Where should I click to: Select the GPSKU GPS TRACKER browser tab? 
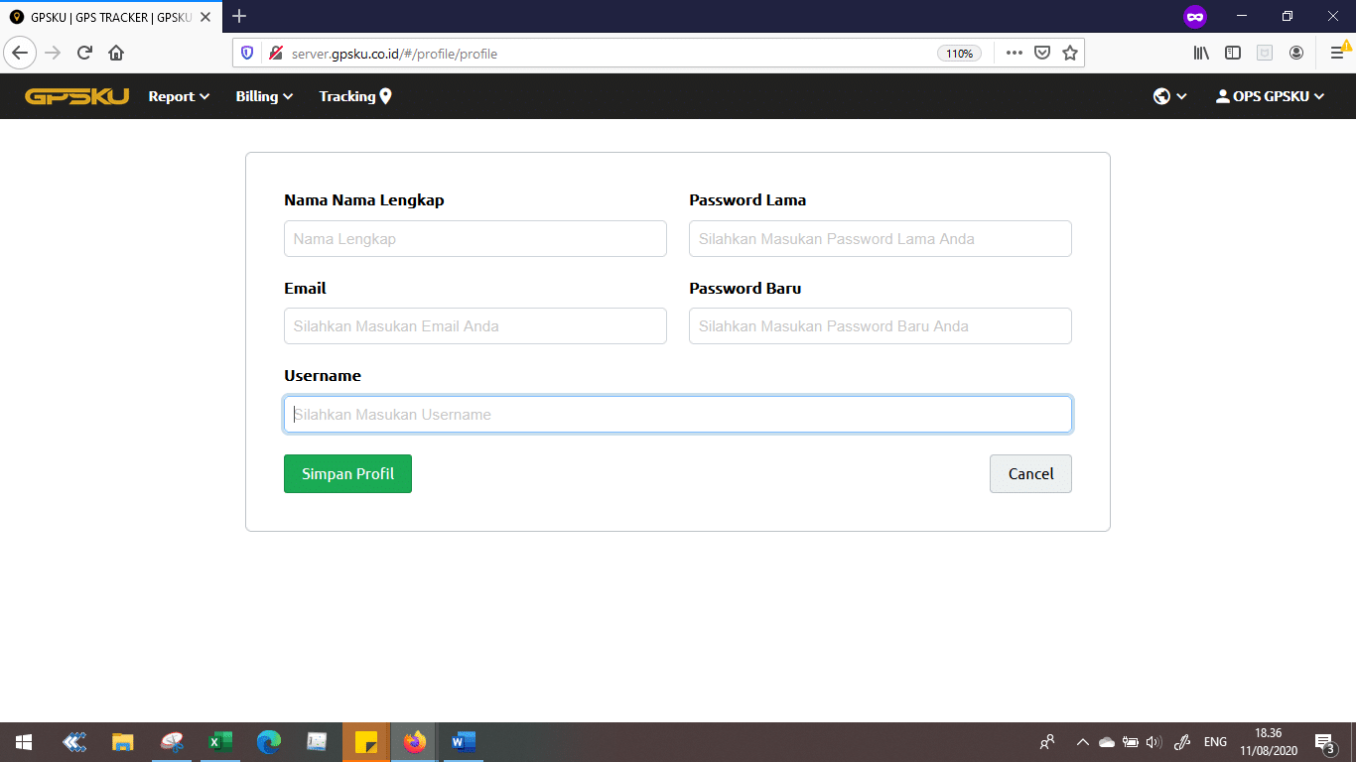pos(111,17)
